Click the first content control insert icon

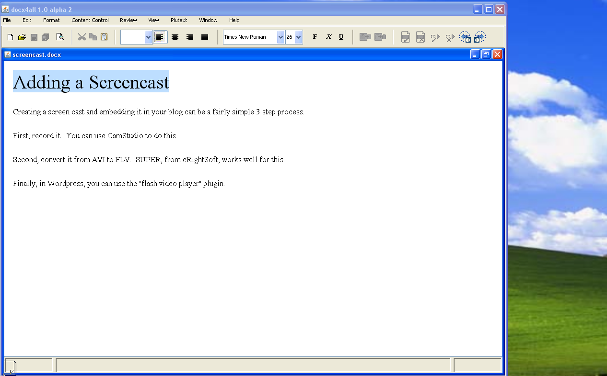tap(365, 37)
